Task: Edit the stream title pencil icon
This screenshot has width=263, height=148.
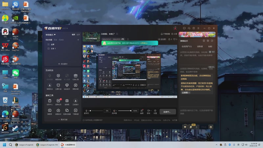Action: (x=117, y=34)
